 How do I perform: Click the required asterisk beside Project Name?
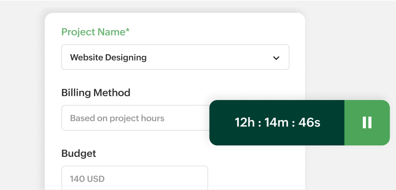(127, 31)
